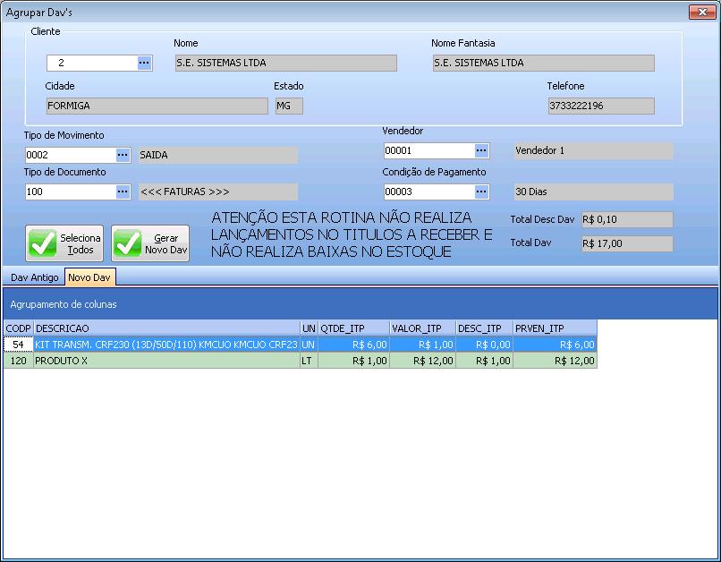
Task: Click the PRVEN_ITP column header
Action: click(554, 328)
